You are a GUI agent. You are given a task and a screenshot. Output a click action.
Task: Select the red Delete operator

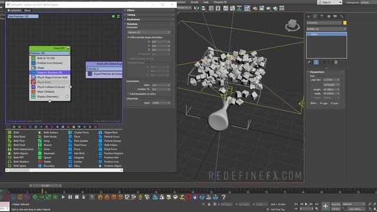[x=45, y=162]
